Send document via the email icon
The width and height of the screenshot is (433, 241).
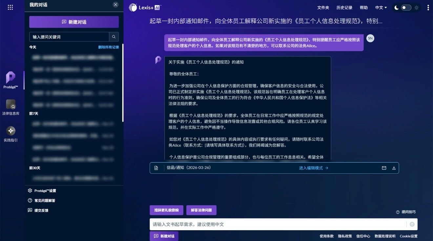384,167
